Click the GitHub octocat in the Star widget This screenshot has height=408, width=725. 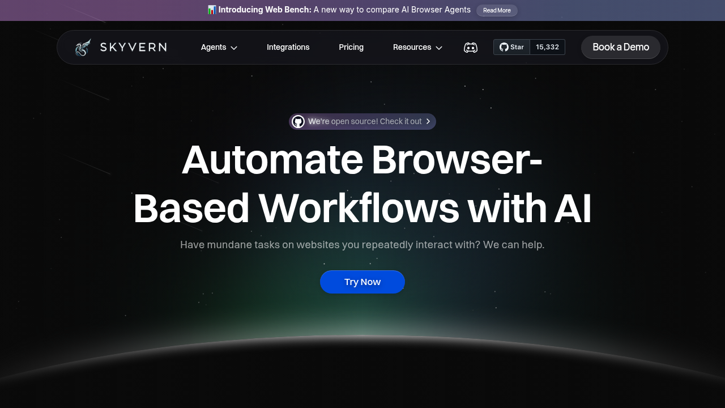click(x=503, y=47)
